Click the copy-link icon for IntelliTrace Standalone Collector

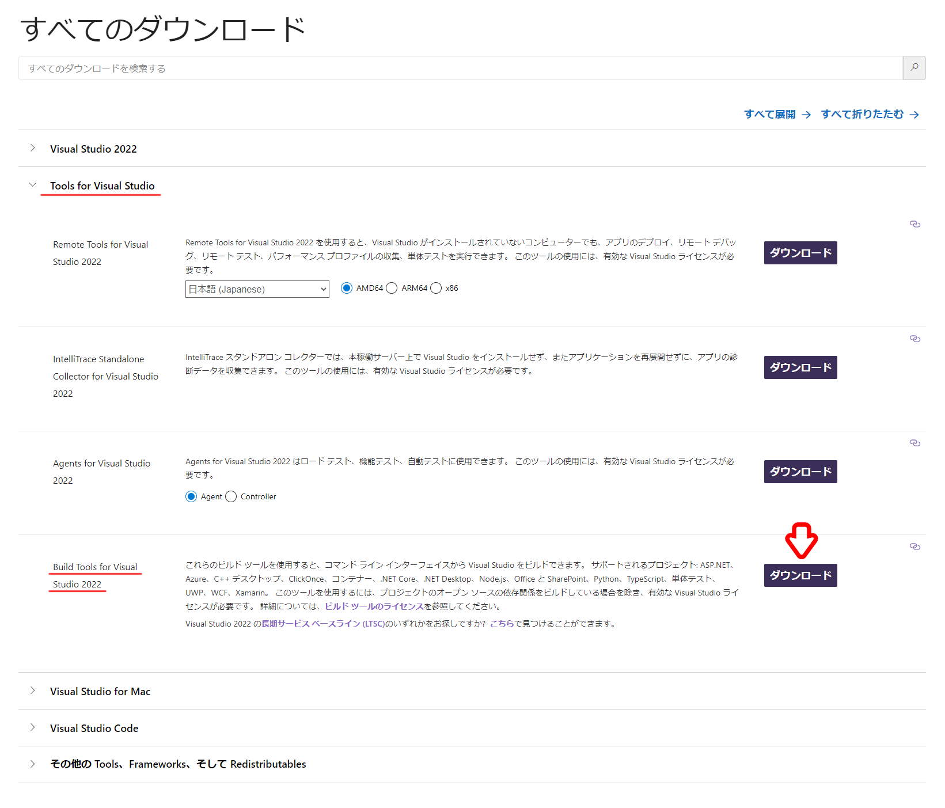915,339
